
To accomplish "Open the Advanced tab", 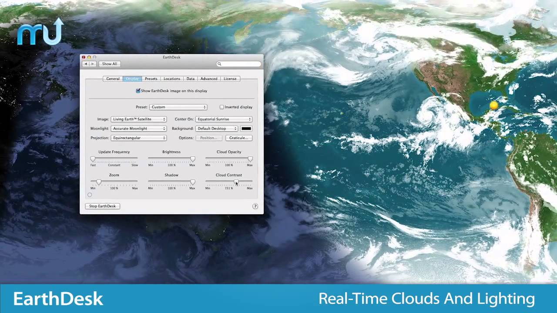I will pyautogui.click(x=209, y=79).
